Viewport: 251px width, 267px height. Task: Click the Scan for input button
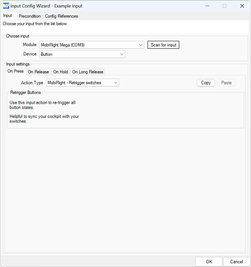tap(163, 45)
